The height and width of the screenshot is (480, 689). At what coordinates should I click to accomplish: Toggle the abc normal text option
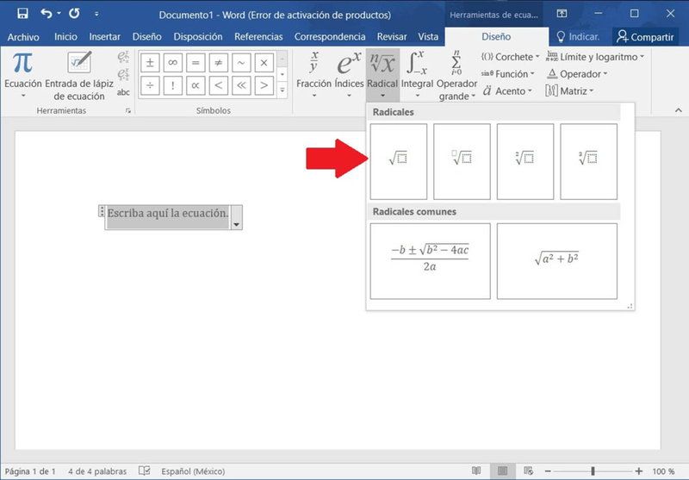point(123,92)
